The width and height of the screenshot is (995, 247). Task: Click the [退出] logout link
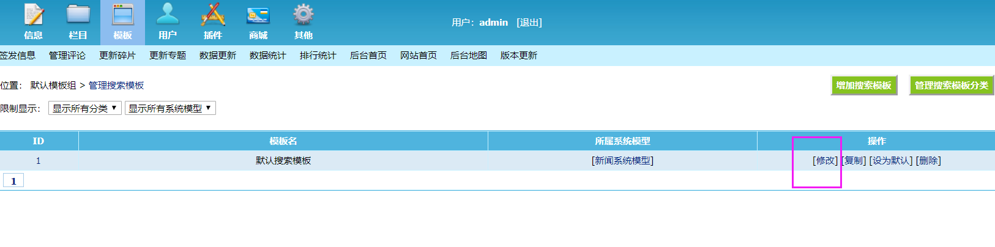(529, 23)
